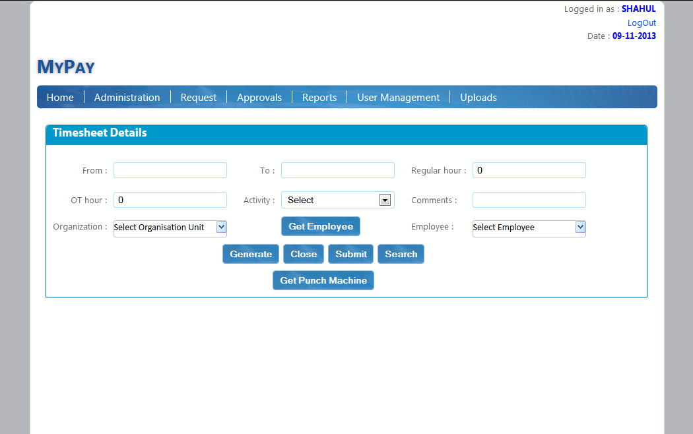This screenshot has height=434, width=693.
Task: Focus the From date field
Action: pyautogui.click(x=170, y=170)
